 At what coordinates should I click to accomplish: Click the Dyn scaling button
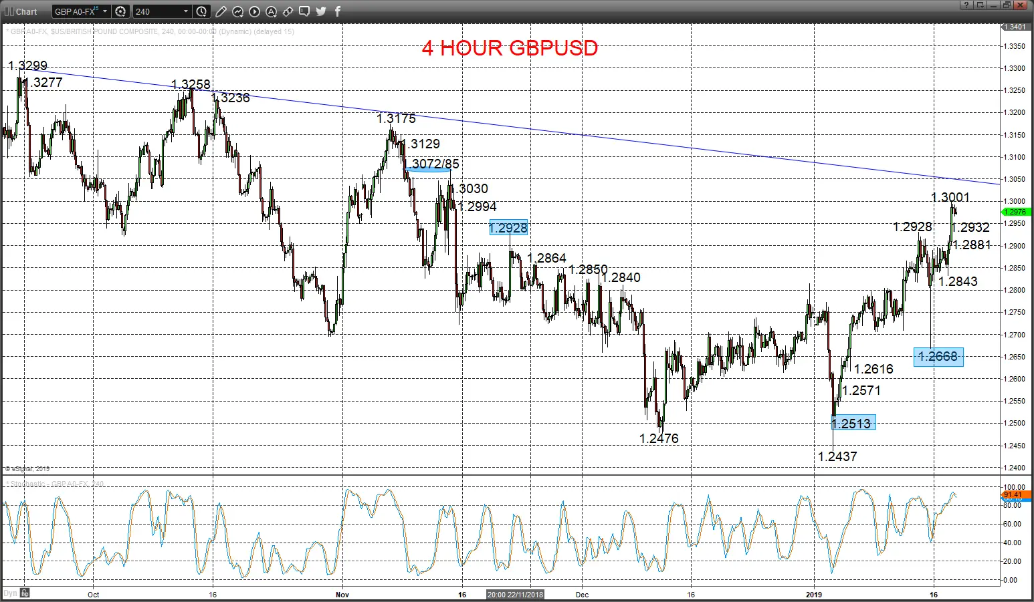tap(10, 593)
